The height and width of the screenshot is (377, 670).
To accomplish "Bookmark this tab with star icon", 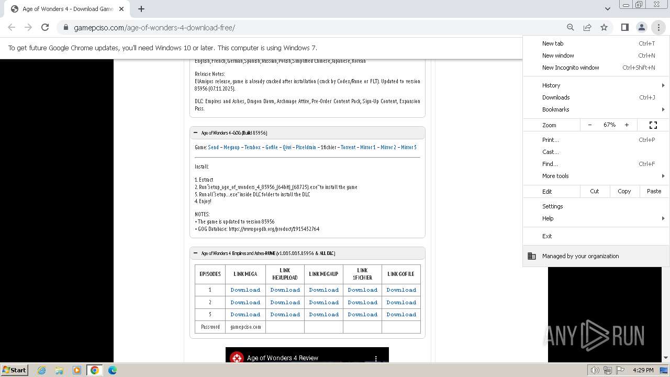I will pyautogui.click(x=604, y=27).
